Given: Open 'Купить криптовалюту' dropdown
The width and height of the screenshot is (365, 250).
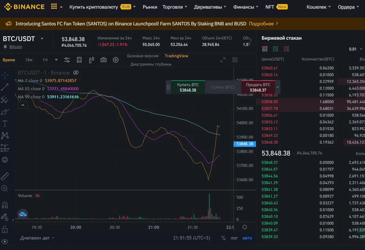Looking at the screenshot, I should 103,7.
